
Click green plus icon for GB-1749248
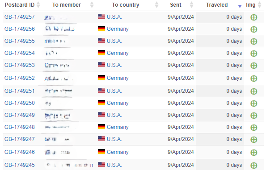pyautogui.click(x=253, y=128)
